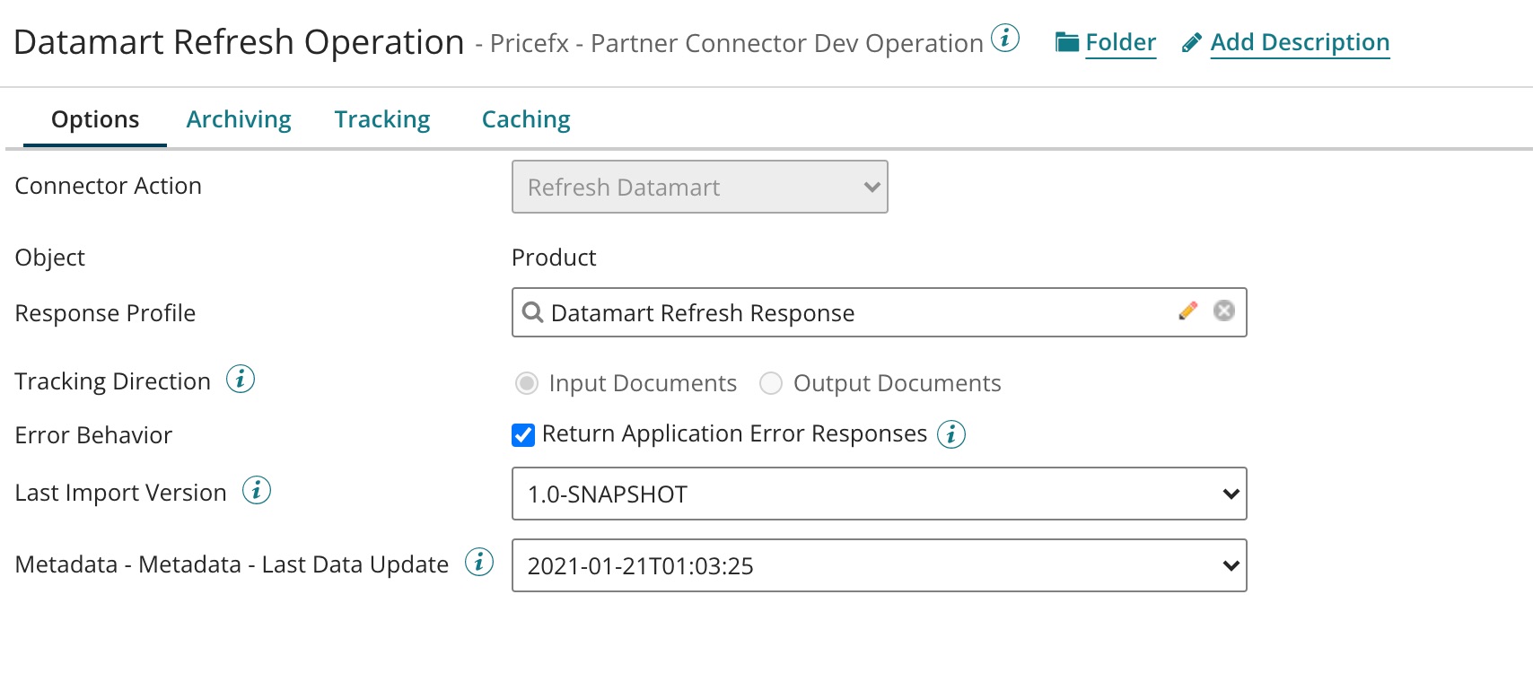Select the Output Documents radio button

(771, 384)
